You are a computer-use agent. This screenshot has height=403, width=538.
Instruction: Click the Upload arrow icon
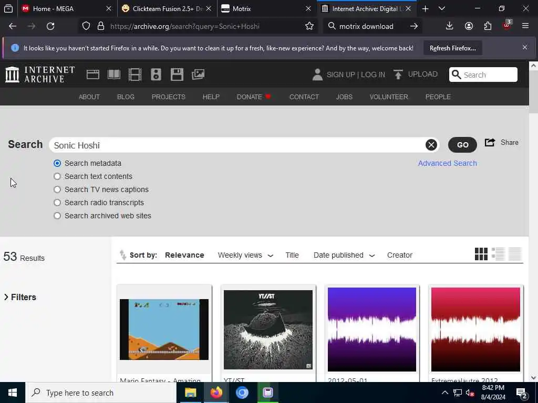click(398, 75)
